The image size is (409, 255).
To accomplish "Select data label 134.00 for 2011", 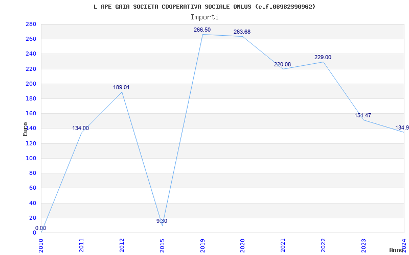I will (x=81, y=129).
